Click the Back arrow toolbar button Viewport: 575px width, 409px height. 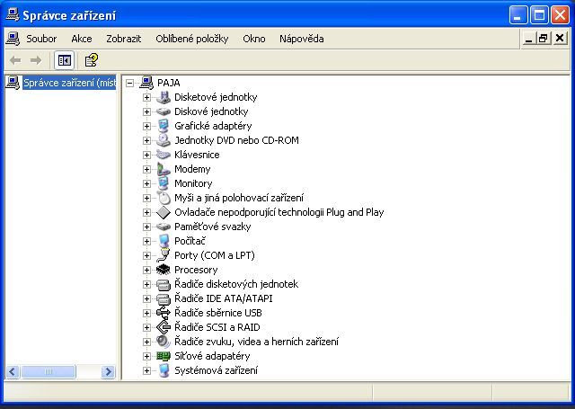pos(15,60)
